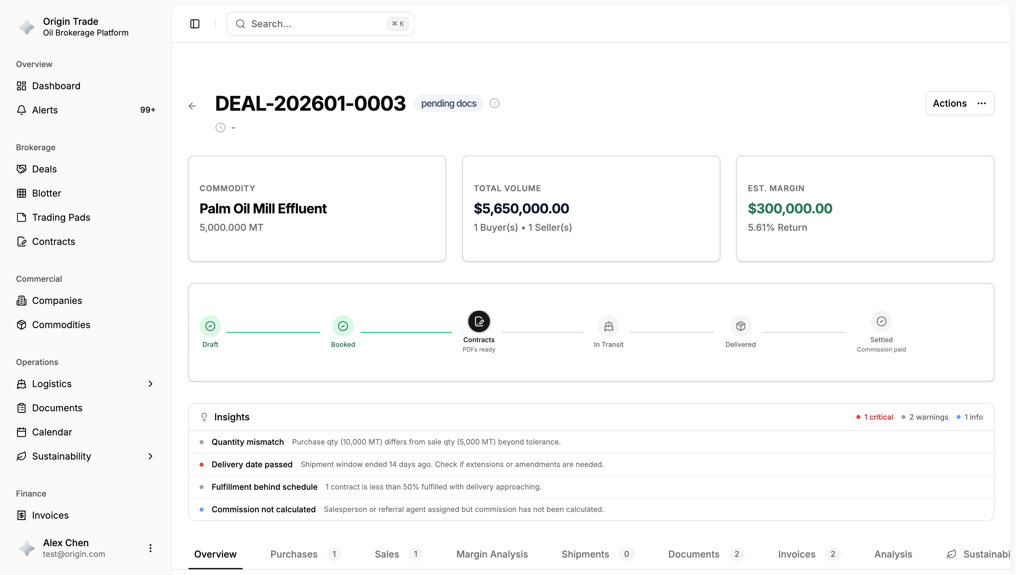Open the user menu for Alex Chen

[150, 548]
